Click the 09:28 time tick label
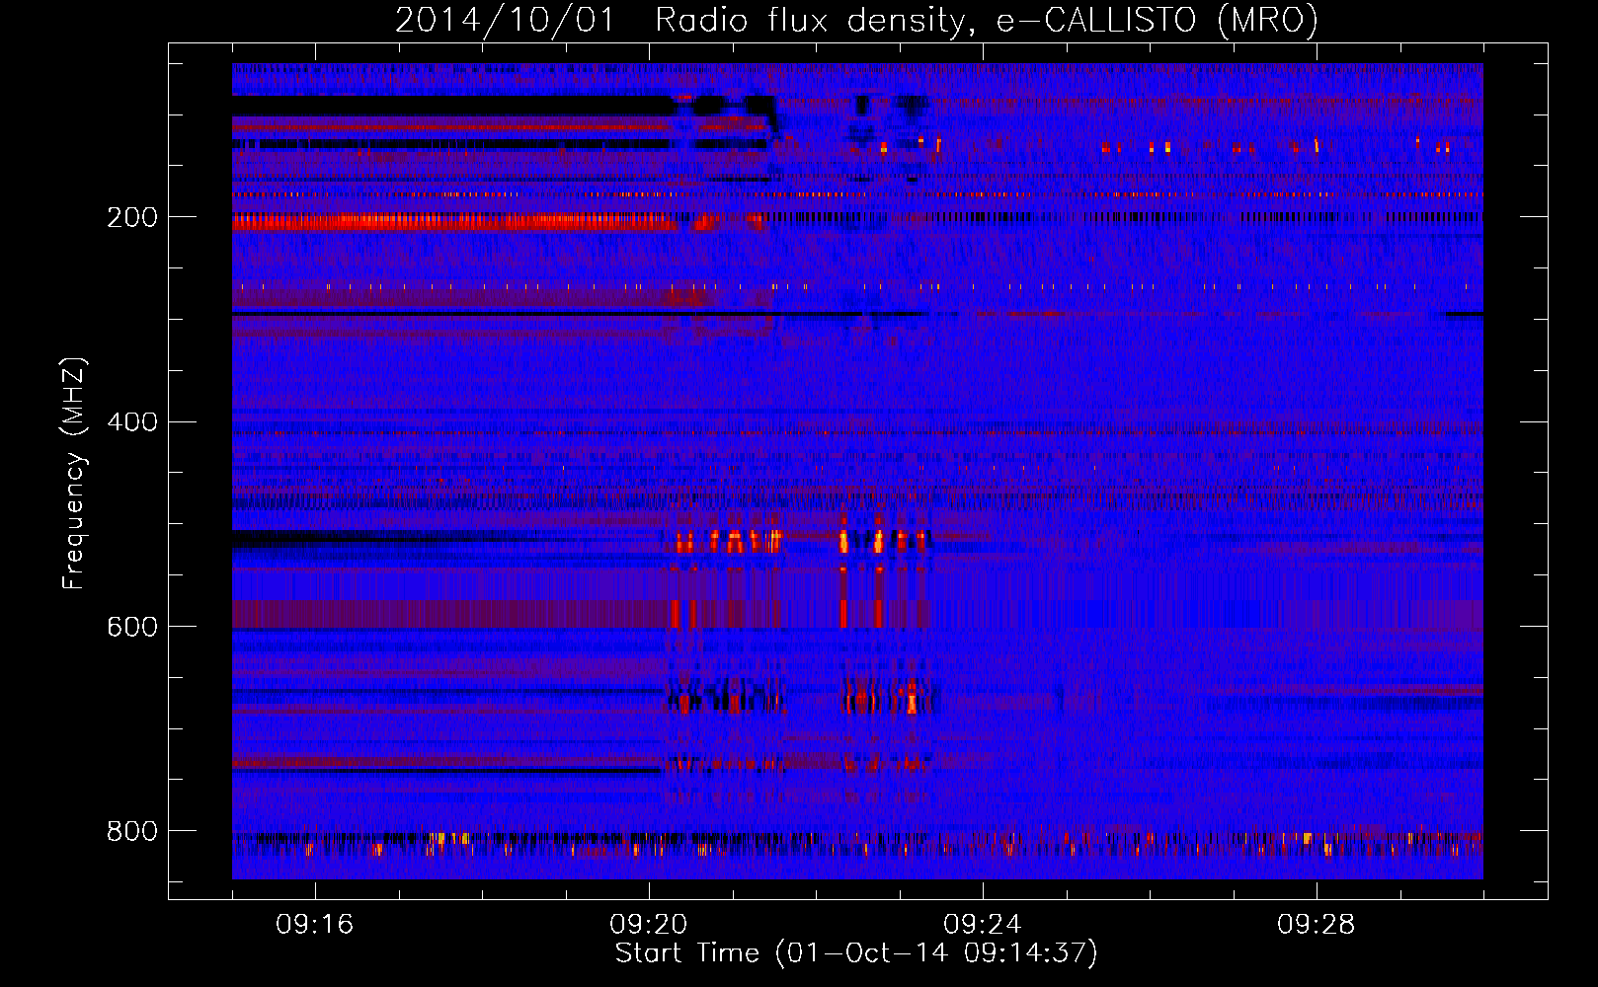Viewport: 1598px width, 987px height. [1317, 924]
